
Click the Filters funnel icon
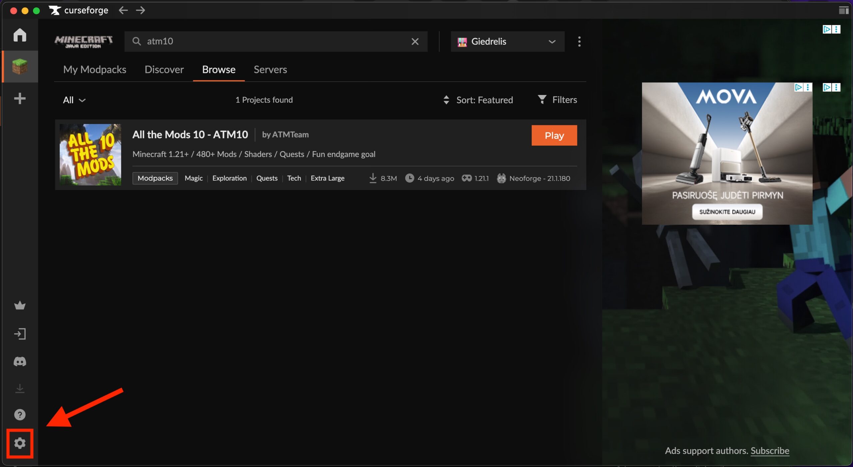point(542,99)
